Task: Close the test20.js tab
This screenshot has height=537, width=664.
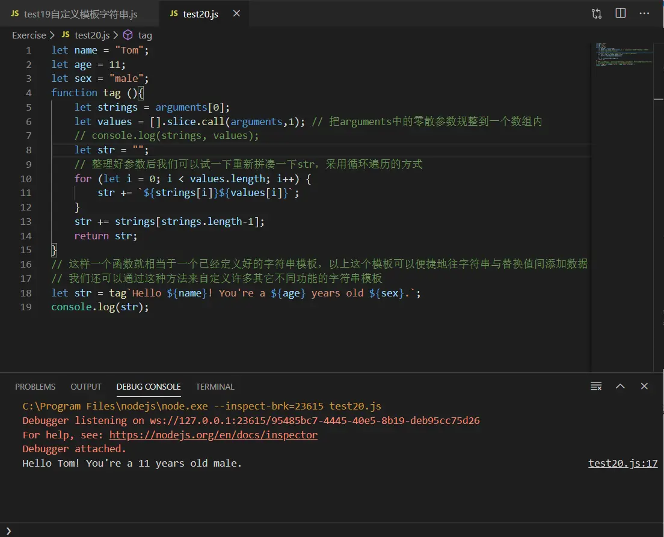Action: [237, 14]
